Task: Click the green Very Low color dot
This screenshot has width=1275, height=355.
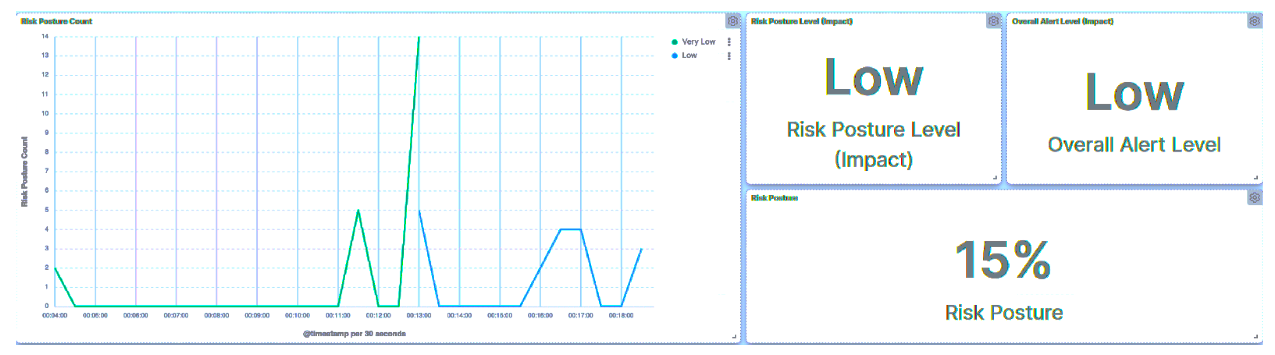Action: tap(674, 42)
